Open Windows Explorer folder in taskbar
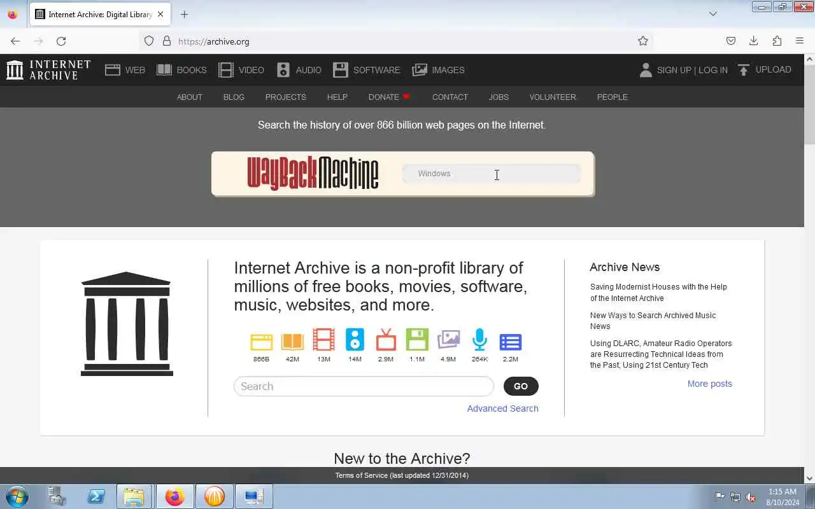Screen dimensions: 815x509 (x=134, y=496)
